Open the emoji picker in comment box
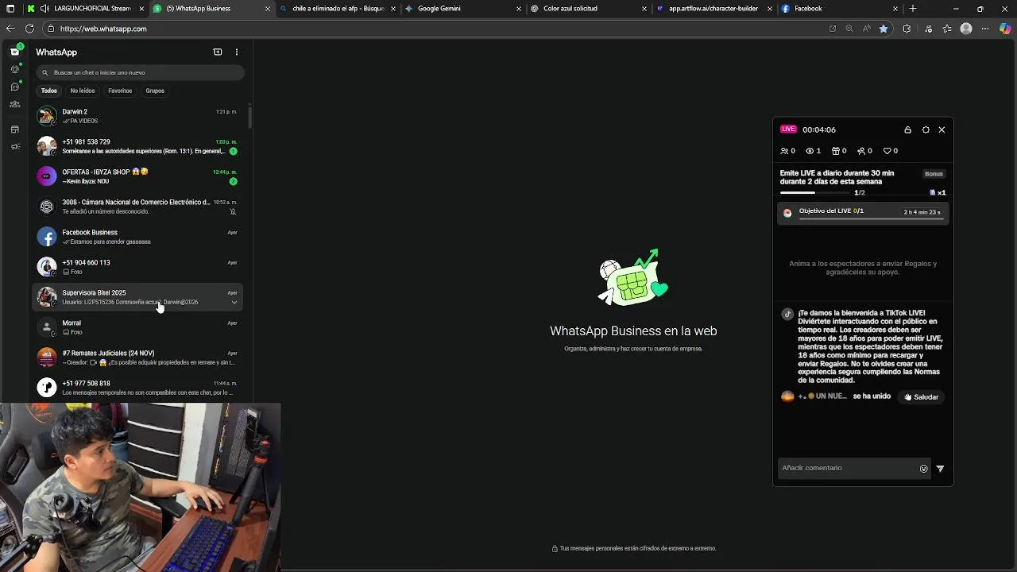The image size is (1017, 572). (923, 469)
